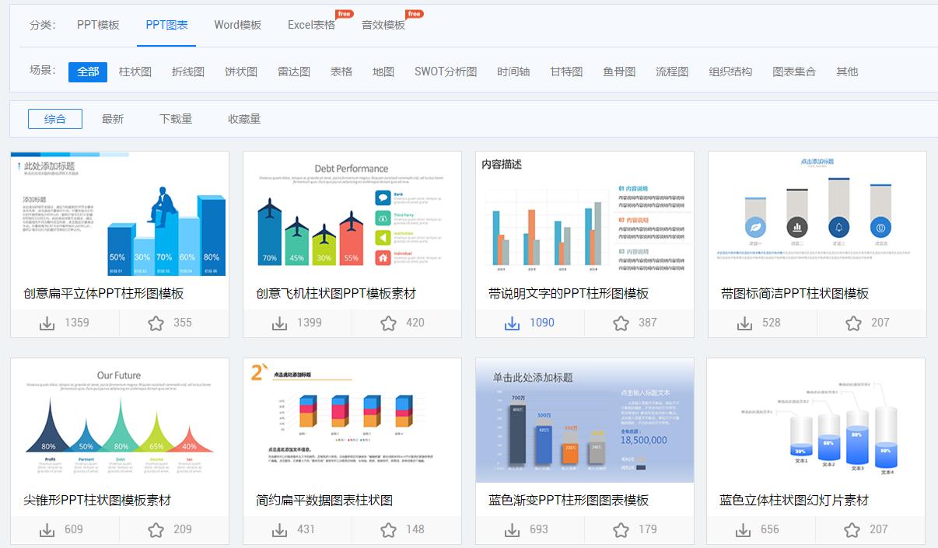Click download icon under 创意扁平立体PPT柱形图模板

(x=46, y=323)
